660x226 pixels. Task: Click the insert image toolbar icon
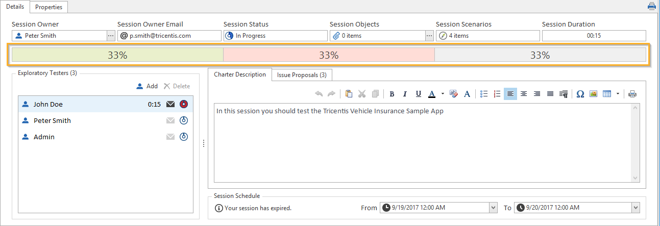pyautogui.click(x=593, y=94)
